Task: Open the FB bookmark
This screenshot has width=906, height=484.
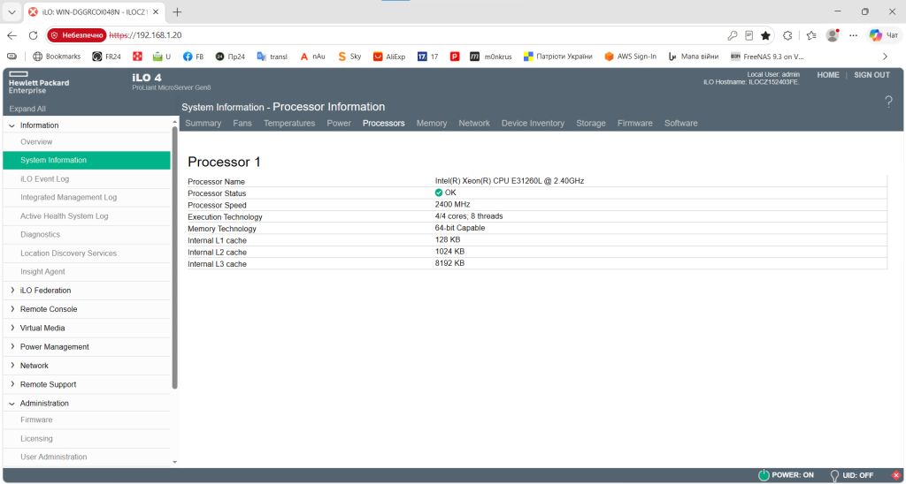Action: [x=193, y=57]
